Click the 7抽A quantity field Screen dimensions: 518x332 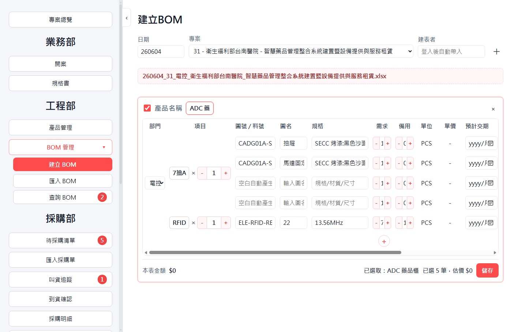coord(214,173)
